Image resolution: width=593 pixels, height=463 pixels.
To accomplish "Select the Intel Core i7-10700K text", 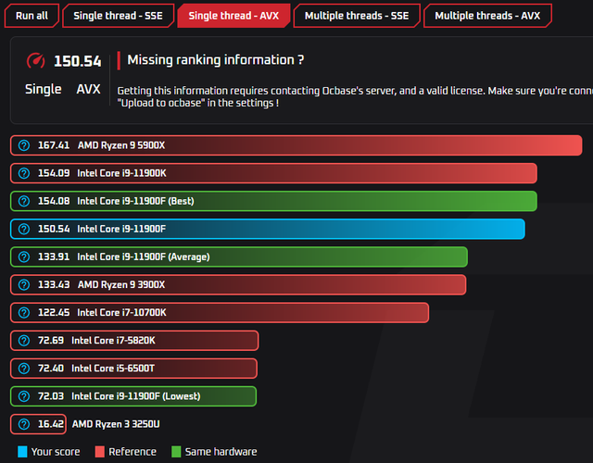I will 121,313.
